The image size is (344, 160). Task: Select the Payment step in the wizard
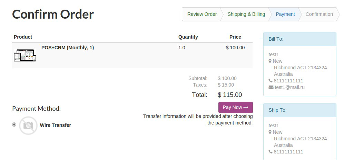tap(285, 14)
